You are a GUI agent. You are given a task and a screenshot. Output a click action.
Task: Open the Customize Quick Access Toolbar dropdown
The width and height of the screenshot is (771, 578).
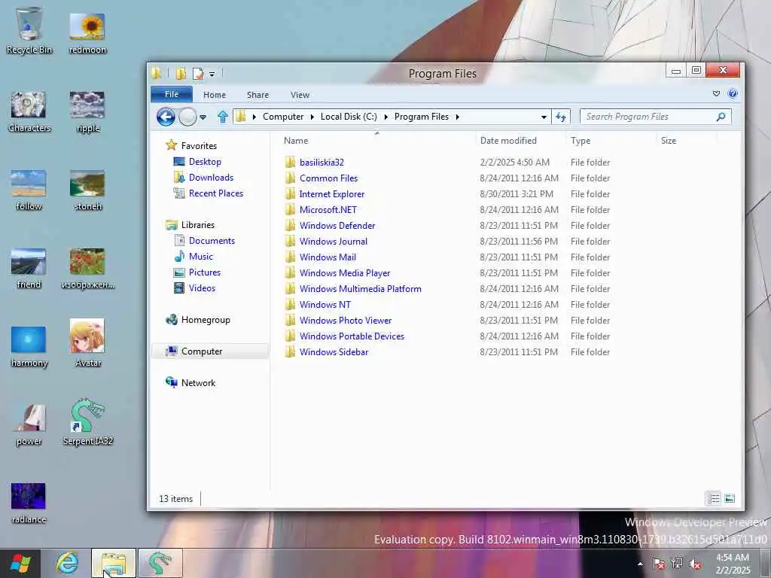[x=212, y=75]
